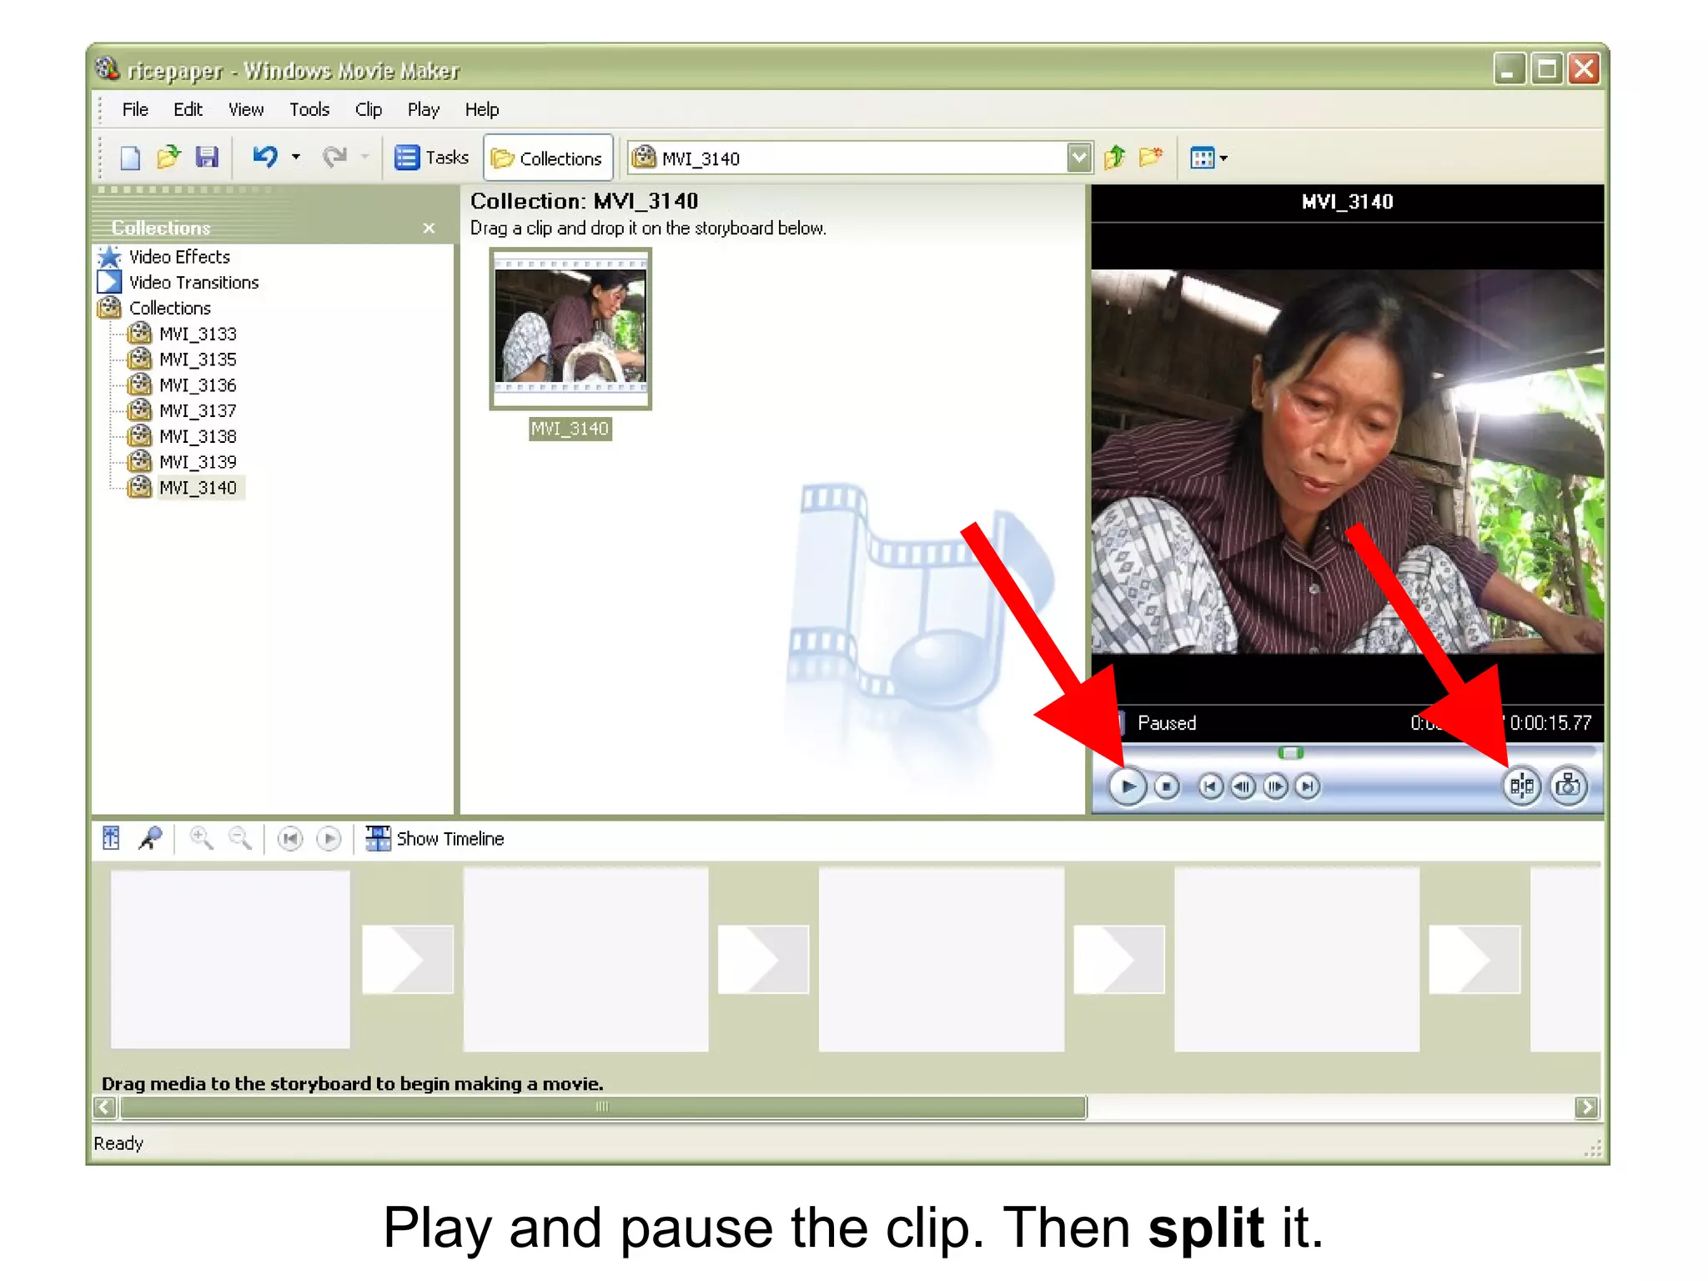Screen dimensions: 1708x1281
Task: Open the Help menu
Action: [x=482, y=109]
